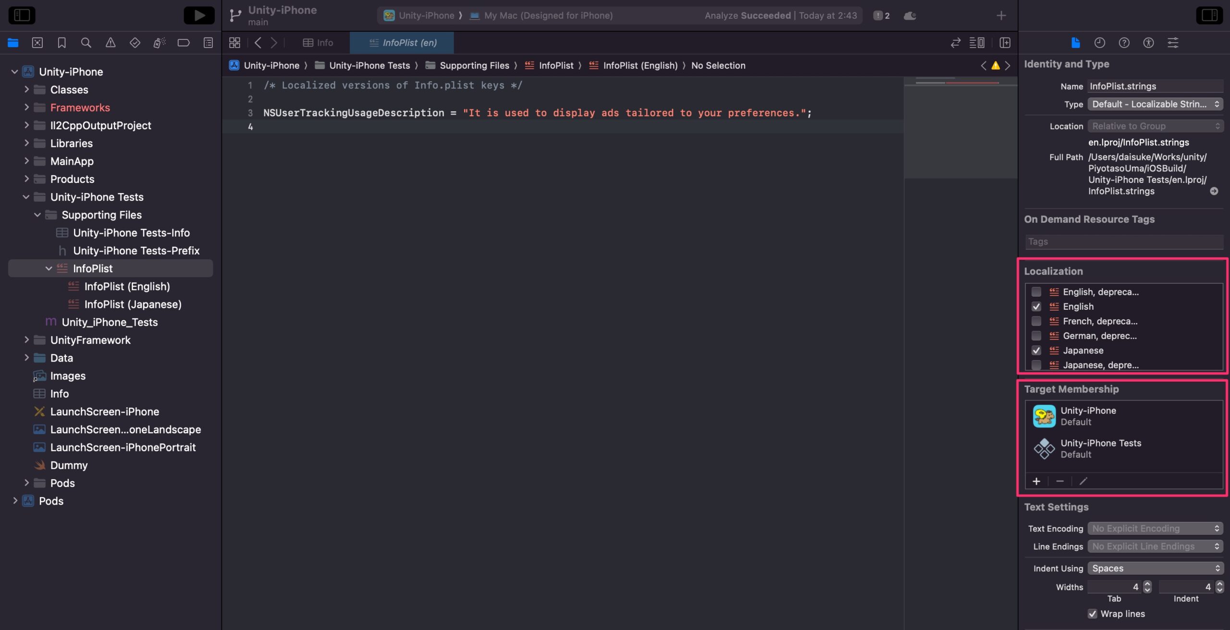Enable French deprecated localization
The height and width of the screenshot is (630, 1230).
pyautogui.click(x=1036, y=321)
